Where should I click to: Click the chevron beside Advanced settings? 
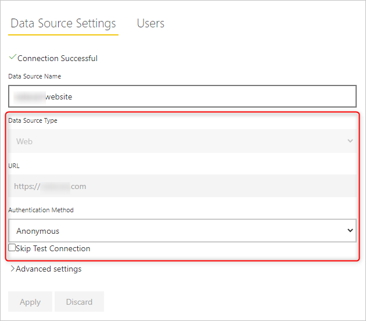(12, 269)
